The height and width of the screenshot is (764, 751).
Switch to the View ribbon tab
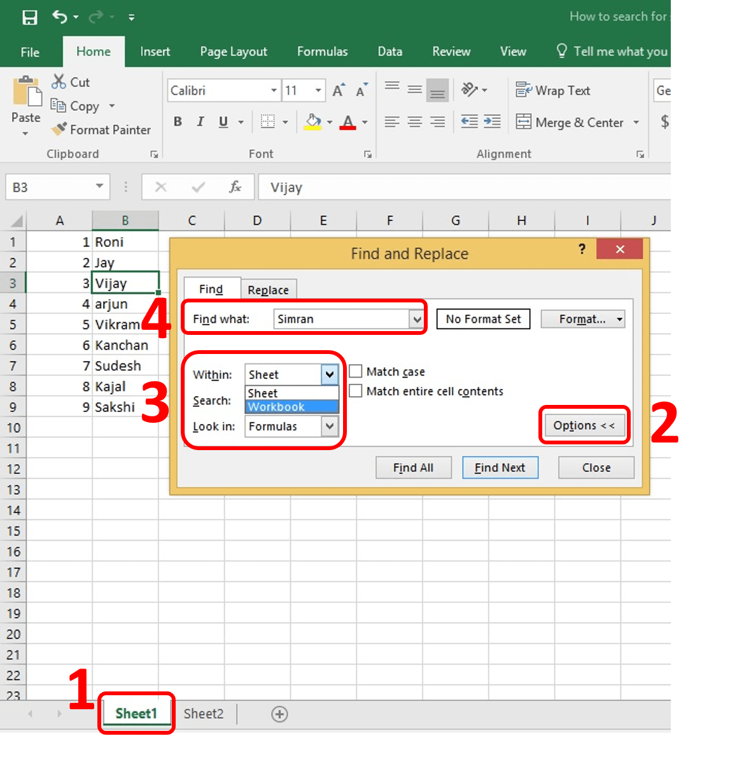point(513,52)
